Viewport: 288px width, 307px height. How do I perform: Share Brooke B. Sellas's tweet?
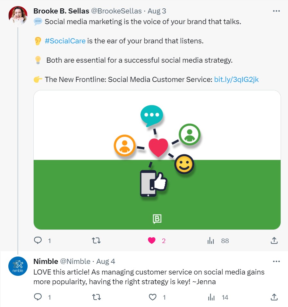[x=274, y=240]
